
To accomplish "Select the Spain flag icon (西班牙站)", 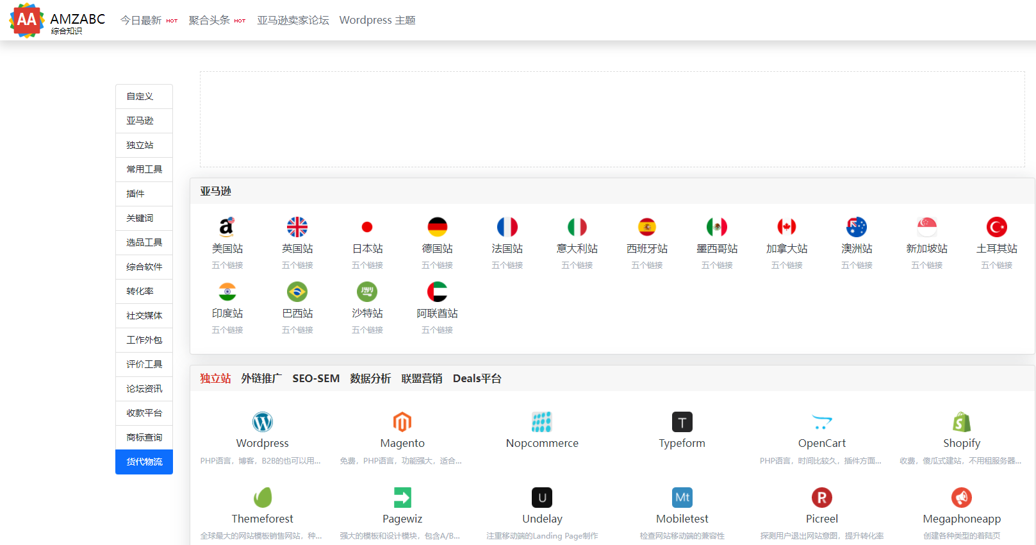I will pyautogui.click(x=647, y=227).
